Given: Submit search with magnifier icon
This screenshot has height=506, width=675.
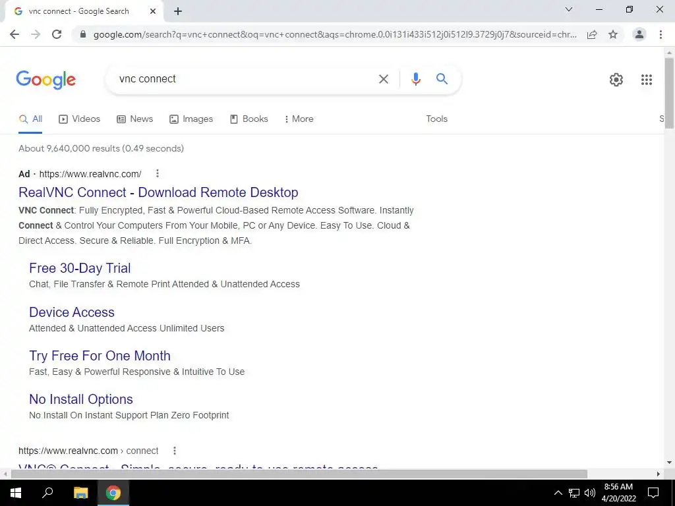Looking at the screenshot, I should [x=442, y=79].
